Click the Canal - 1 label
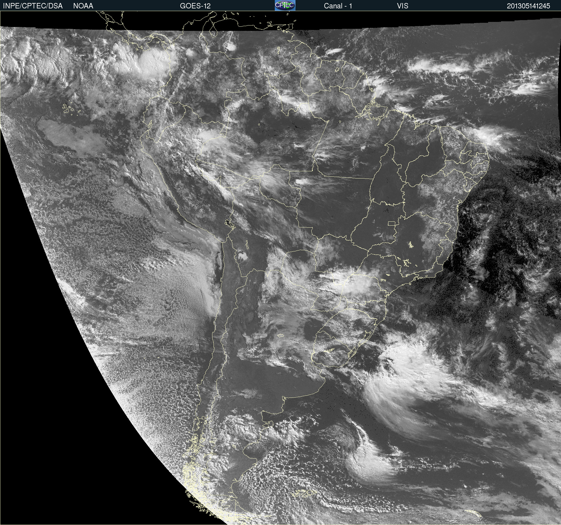The image size is (561, 525). [x=338, y=6]
